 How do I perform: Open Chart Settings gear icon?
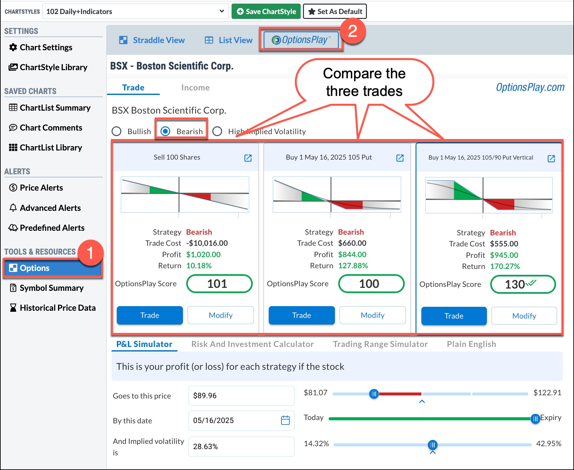13,47
